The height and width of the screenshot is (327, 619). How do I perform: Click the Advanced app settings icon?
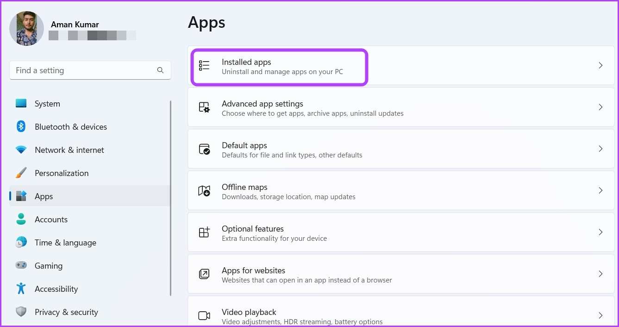click(204, 107)
